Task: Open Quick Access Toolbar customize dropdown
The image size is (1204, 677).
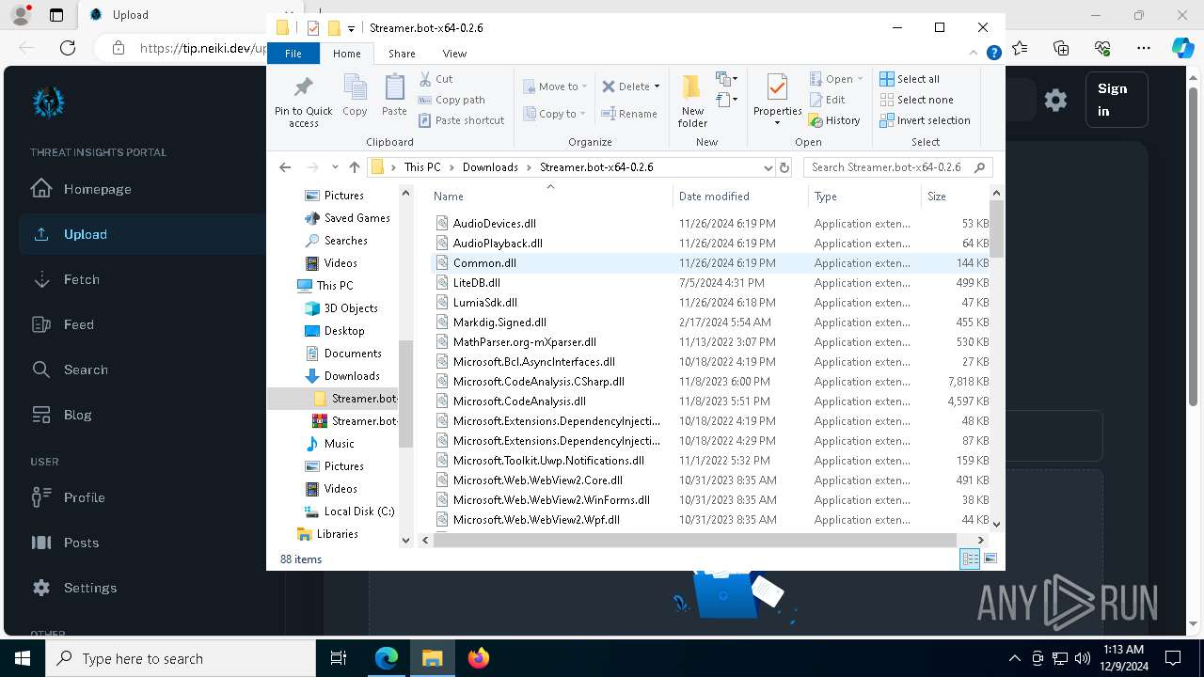Action: click(351, 28)
